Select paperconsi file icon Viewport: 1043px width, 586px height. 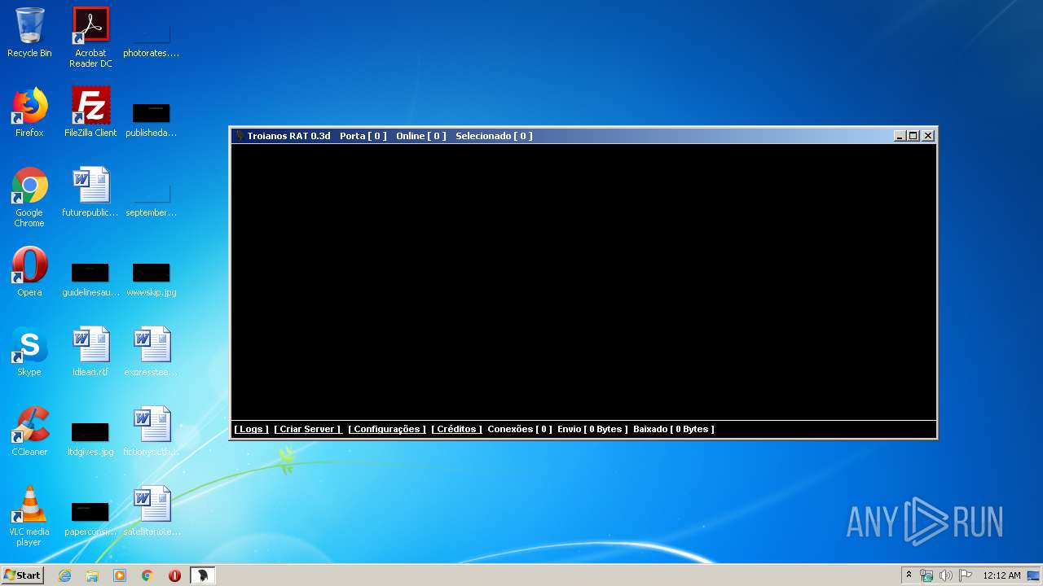tap(90, 515)
